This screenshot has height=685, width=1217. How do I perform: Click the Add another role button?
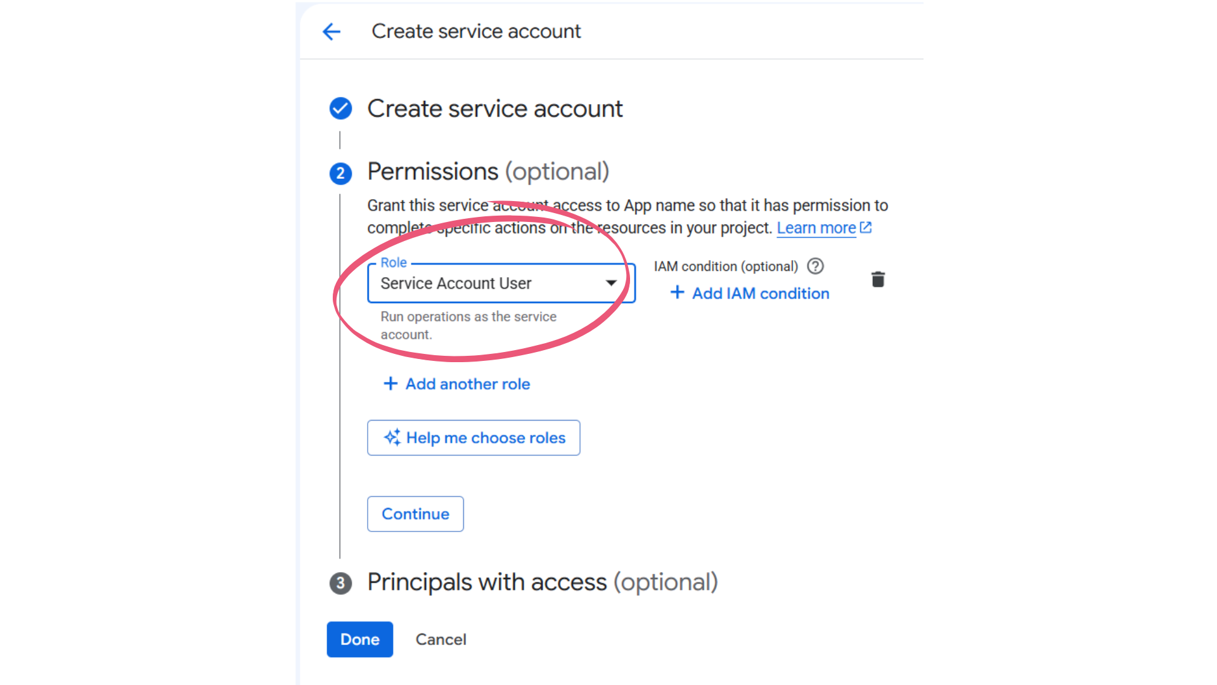coord(457,384)
